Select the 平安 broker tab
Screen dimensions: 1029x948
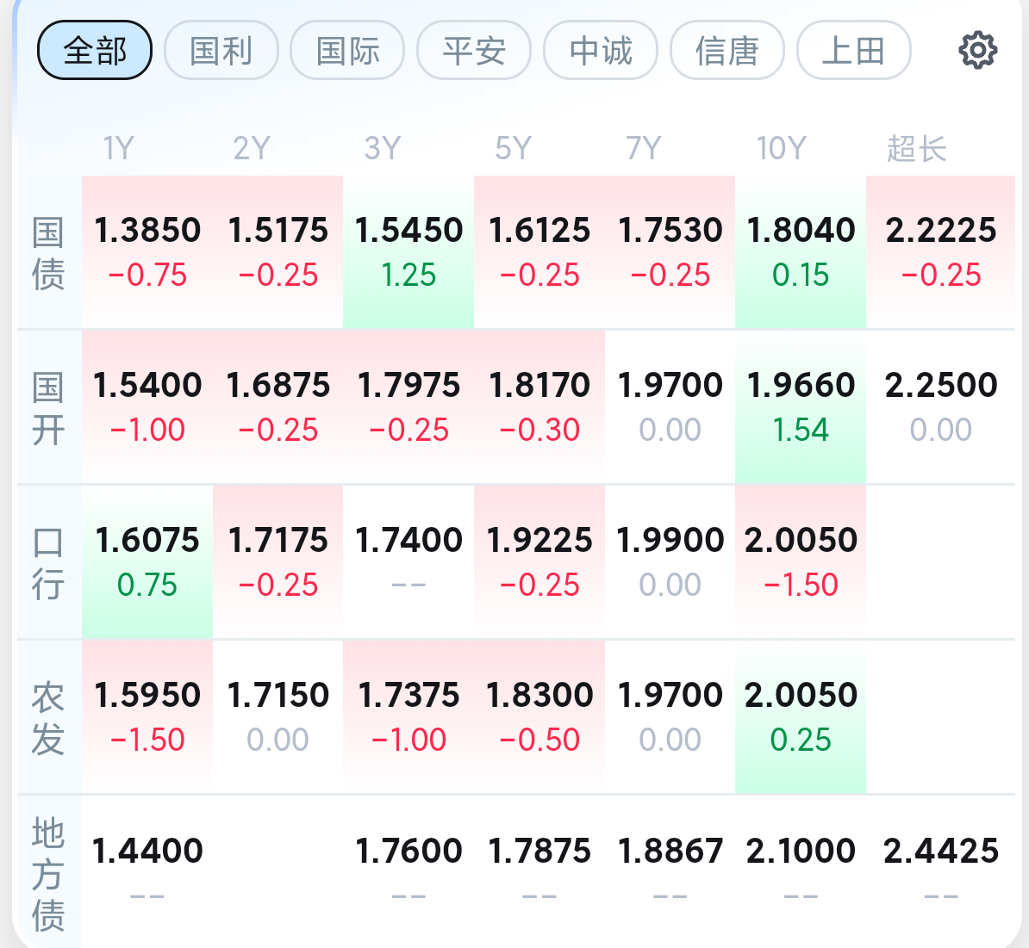click(474, 51)
